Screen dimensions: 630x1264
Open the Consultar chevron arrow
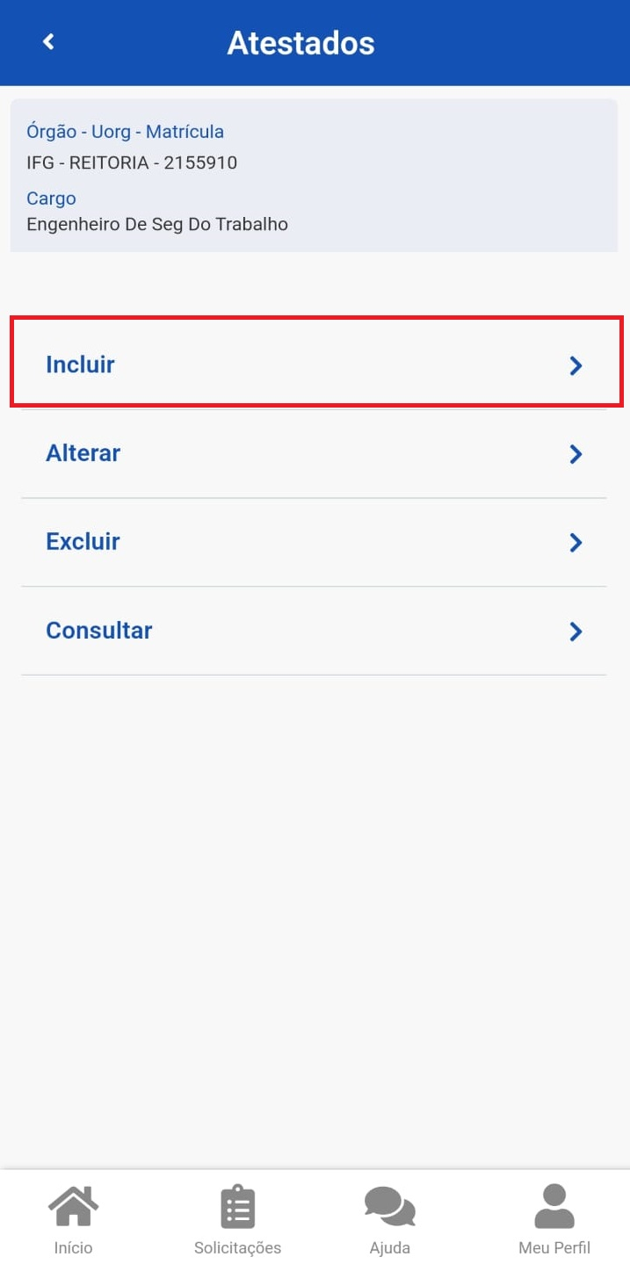click(576, 632)
